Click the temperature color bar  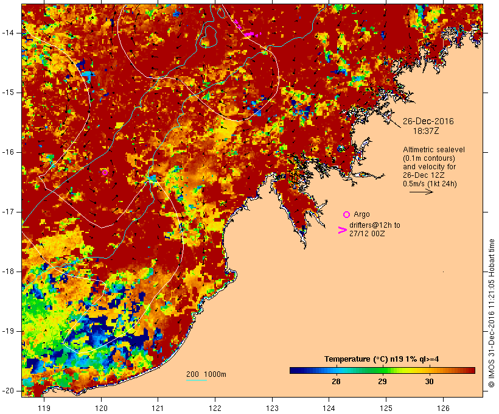coord(382,370)
